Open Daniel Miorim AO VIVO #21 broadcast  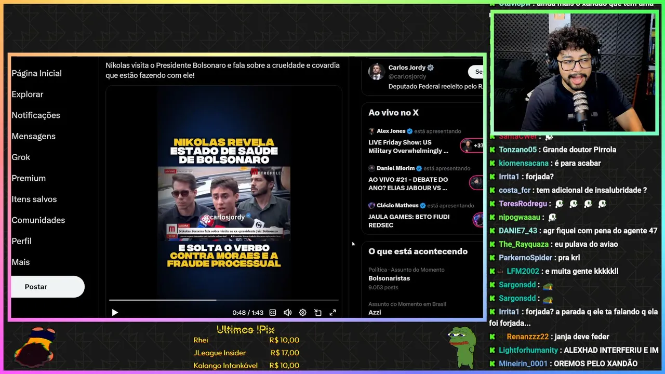[408, 183]
